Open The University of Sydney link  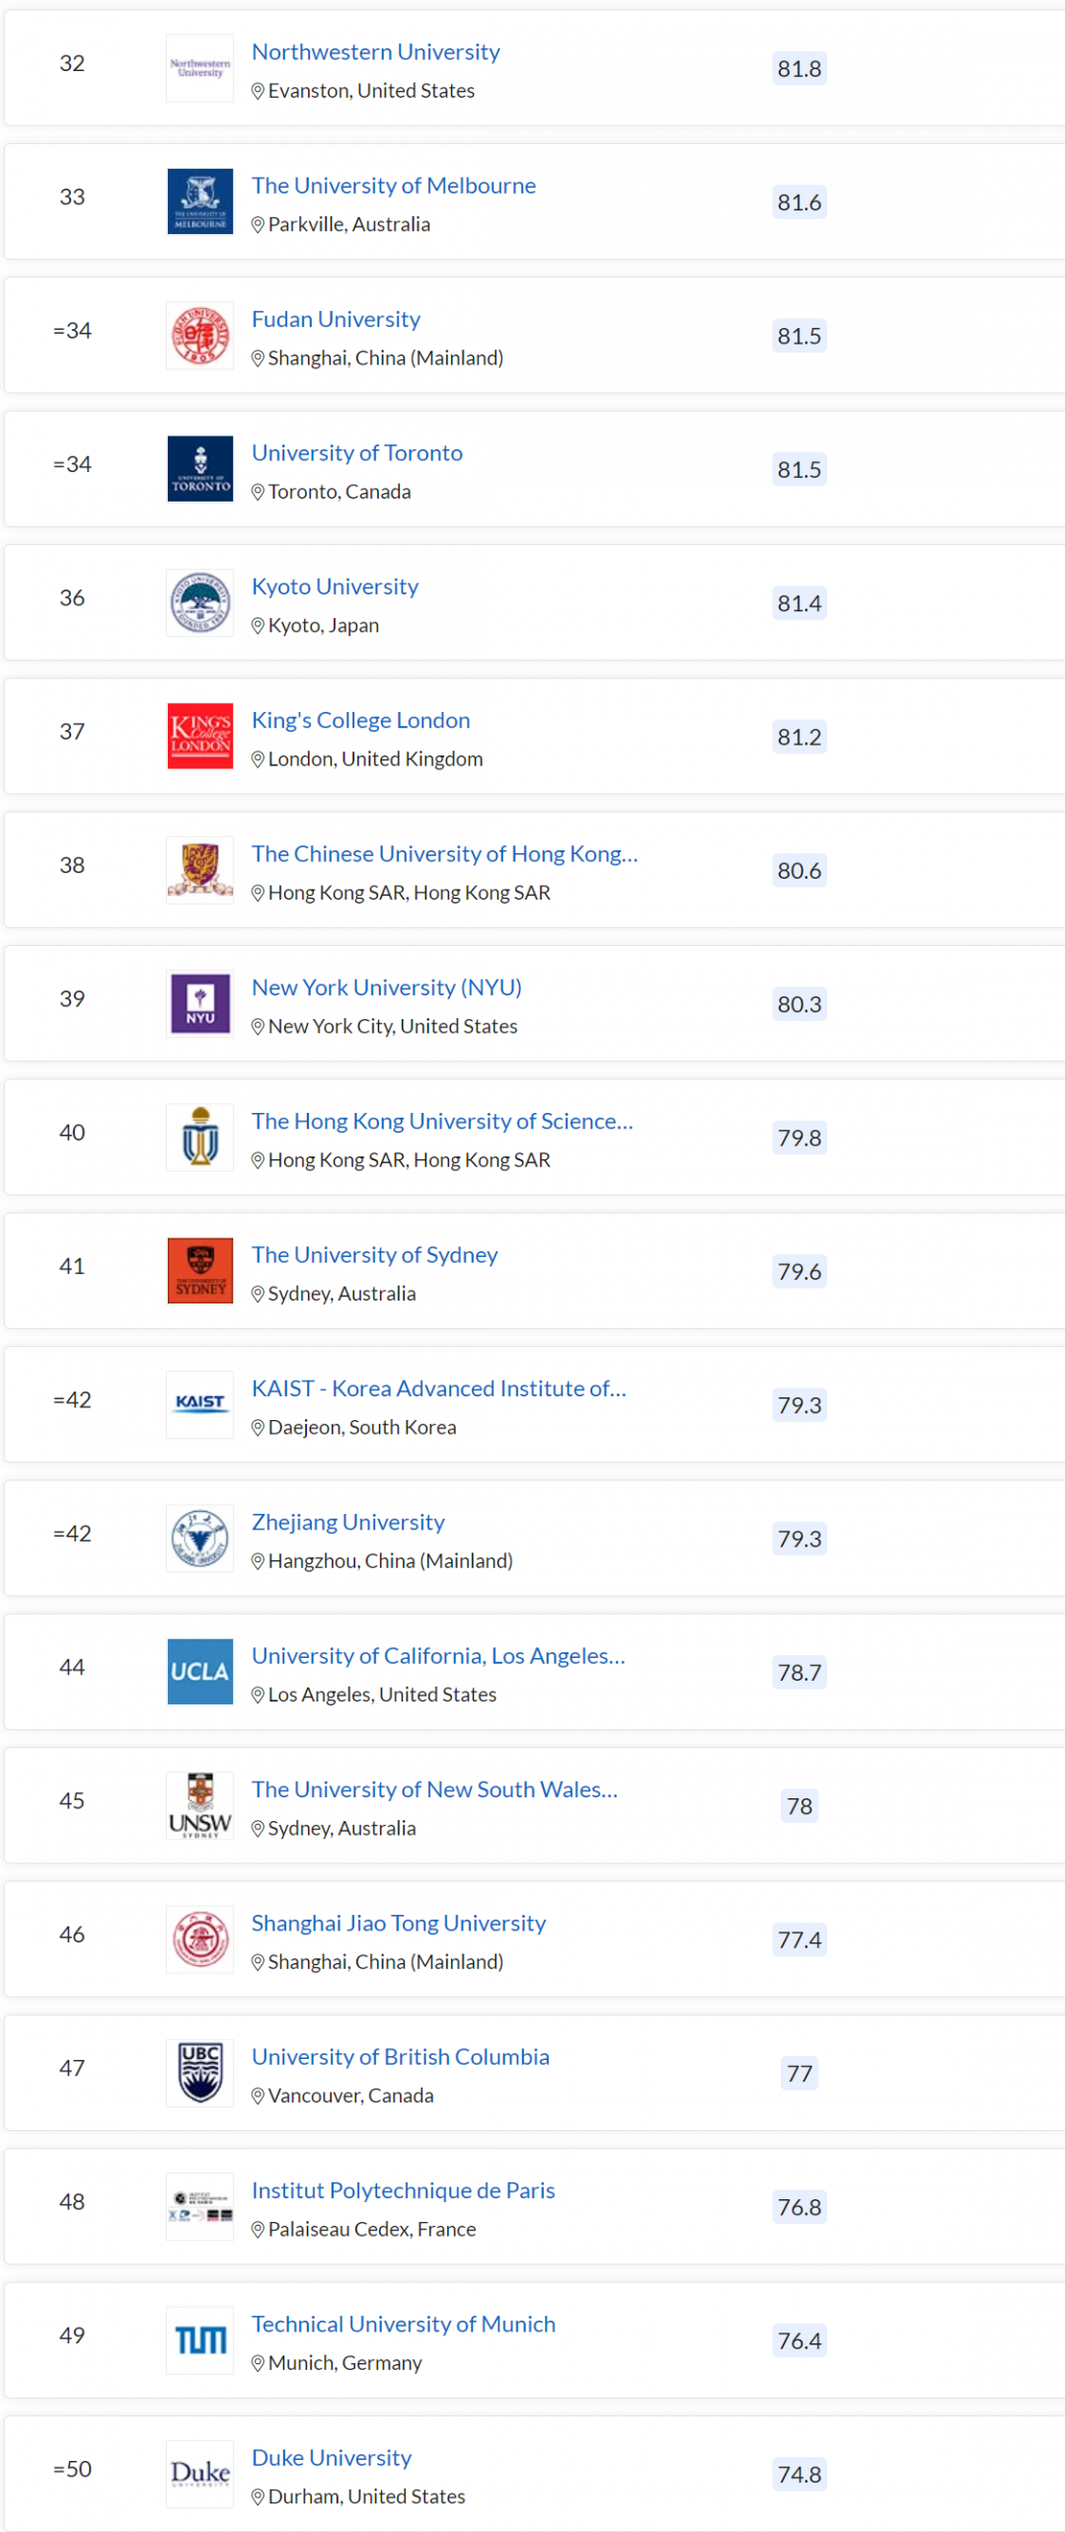click(x=374, y=1254)
